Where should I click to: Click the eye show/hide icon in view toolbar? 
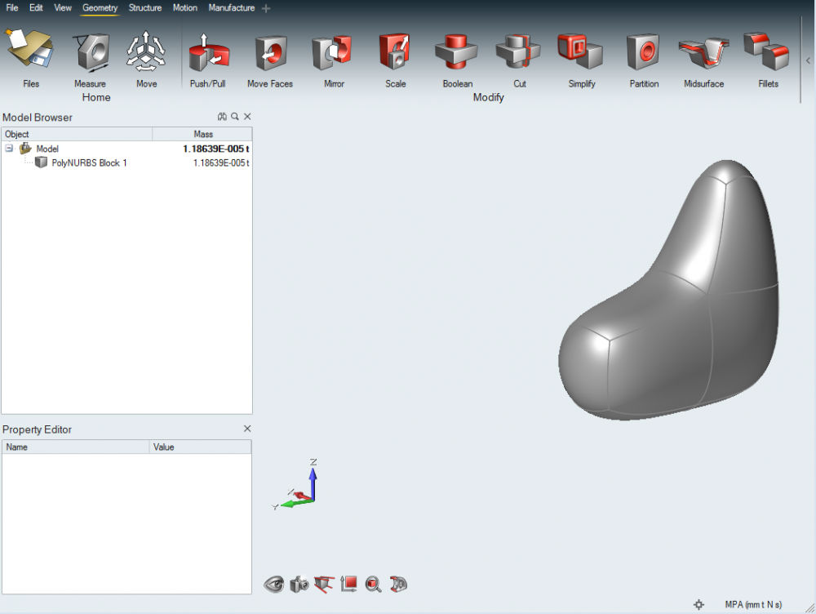pos(273,585)
